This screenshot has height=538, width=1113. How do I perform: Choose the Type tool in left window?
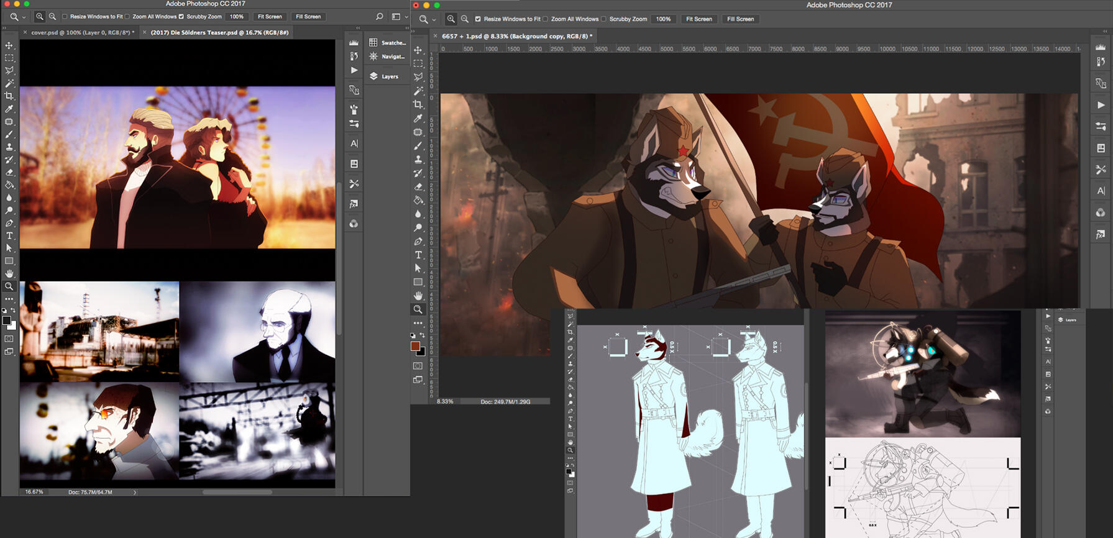[9, 235]
